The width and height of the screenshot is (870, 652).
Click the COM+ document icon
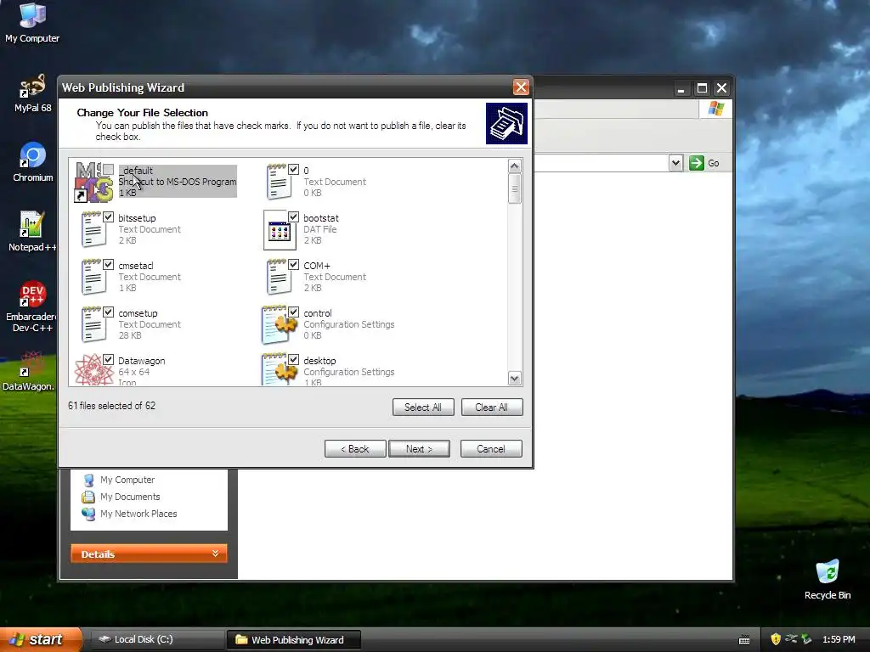click(279, 278)
